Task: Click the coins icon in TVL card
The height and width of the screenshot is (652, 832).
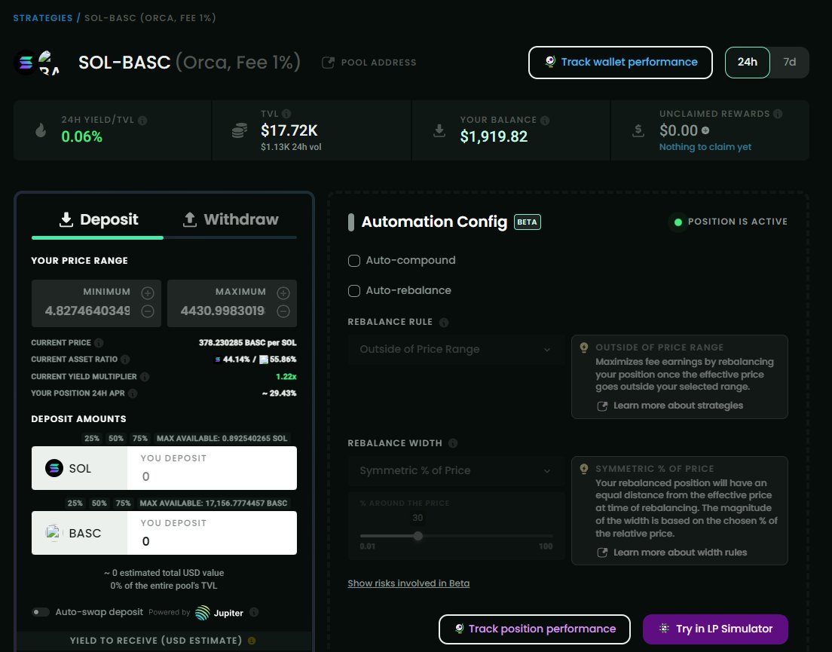Action: click(240, 130)
